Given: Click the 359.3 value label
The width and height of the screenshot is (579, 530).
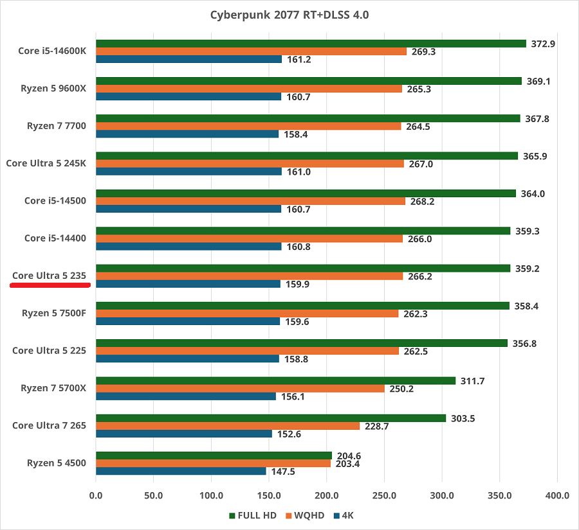Looking at the screenshot, I should click(528, 231).
